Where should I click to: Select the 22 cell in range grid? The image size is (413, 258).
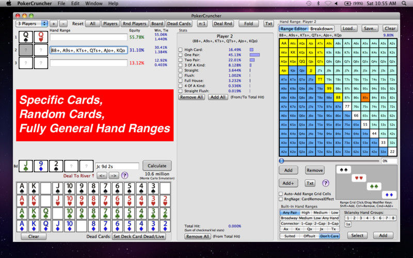click(392, 151)
